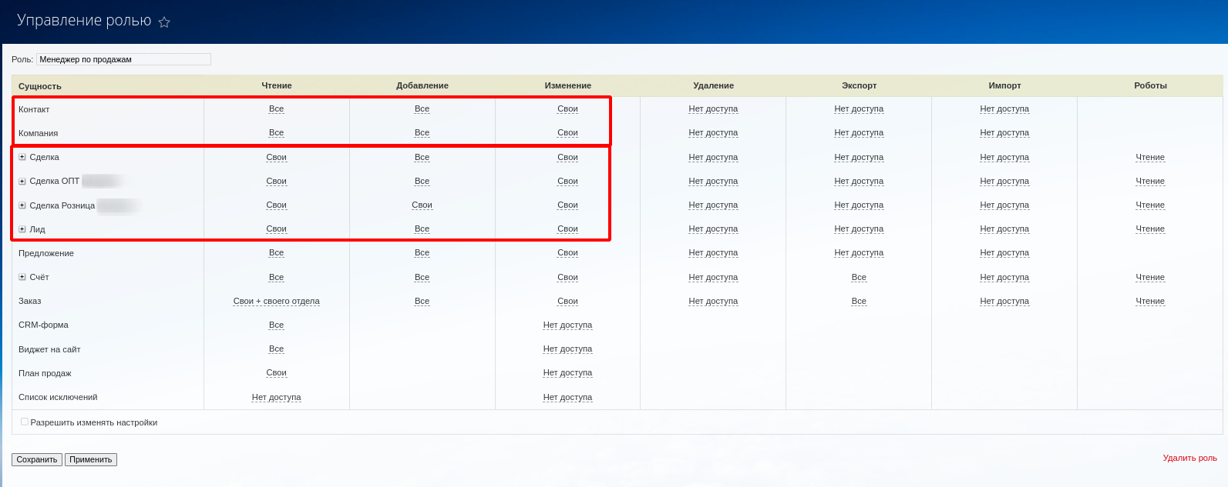Image resolution: width=1228 pixels, height=487 pixels.
Task: Expand the Сделка Розница row
Action: (x=22, y=205)
